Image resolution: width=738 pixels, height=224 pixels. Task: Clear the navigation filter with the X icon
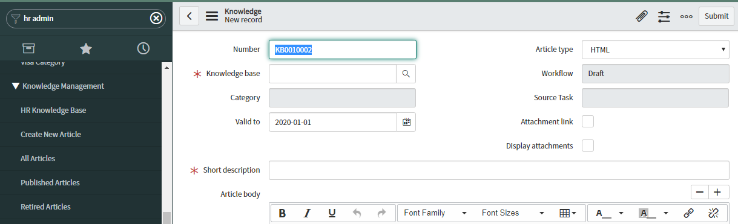[156, 19]
